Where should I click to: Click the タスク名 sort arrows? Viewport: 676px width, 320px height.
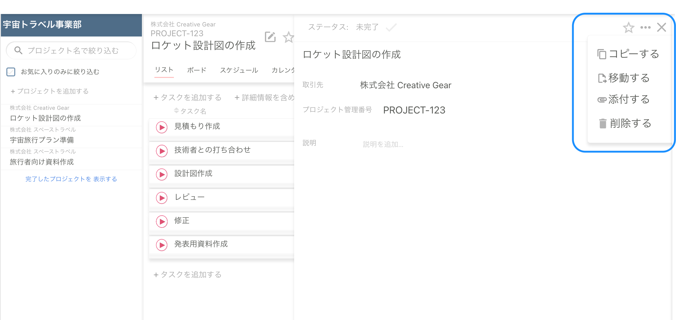[x=176, y=111]
